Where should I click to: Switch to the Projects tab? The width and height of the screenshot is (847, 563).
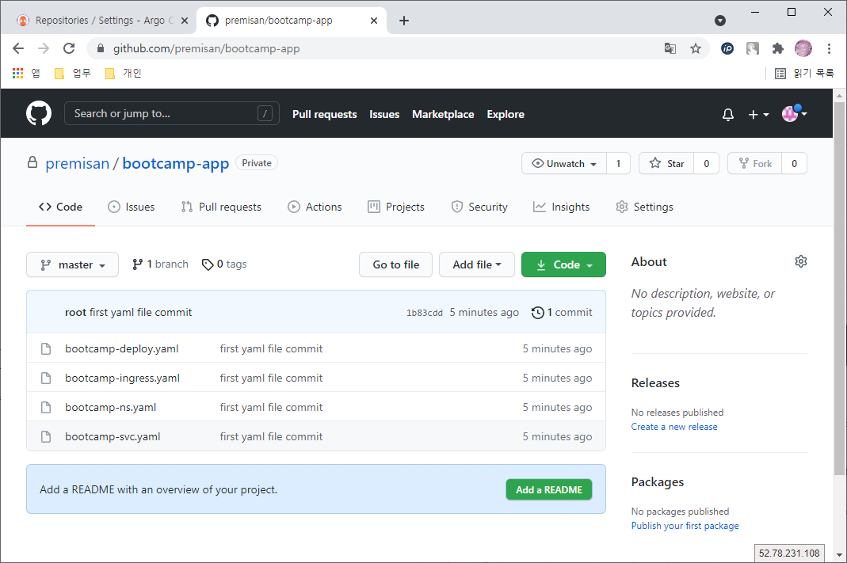(396, 207)
